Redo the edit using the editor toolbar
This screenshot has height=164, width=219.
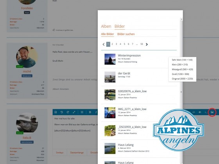pos(68,112)
